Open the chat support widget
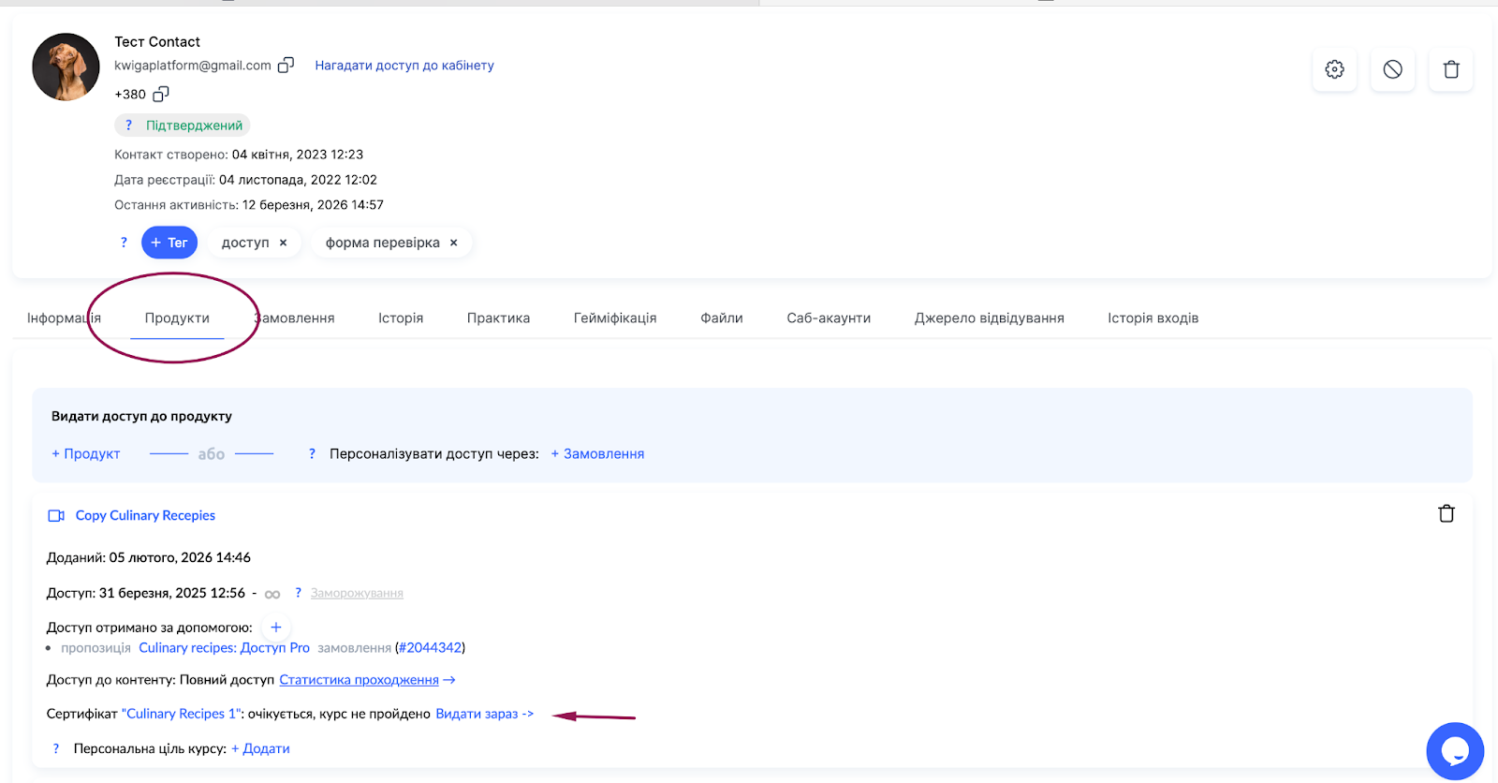 1454,750
